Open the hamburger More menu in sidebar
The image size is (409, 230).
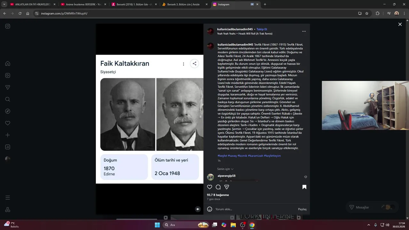(8, 198)
